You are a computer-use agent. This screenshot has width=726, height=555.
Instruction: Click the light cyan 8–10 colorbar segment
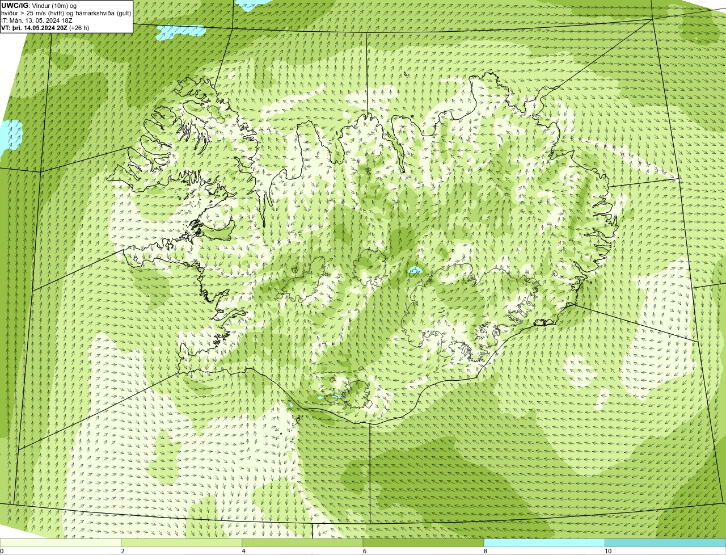(x=544, y=543)
